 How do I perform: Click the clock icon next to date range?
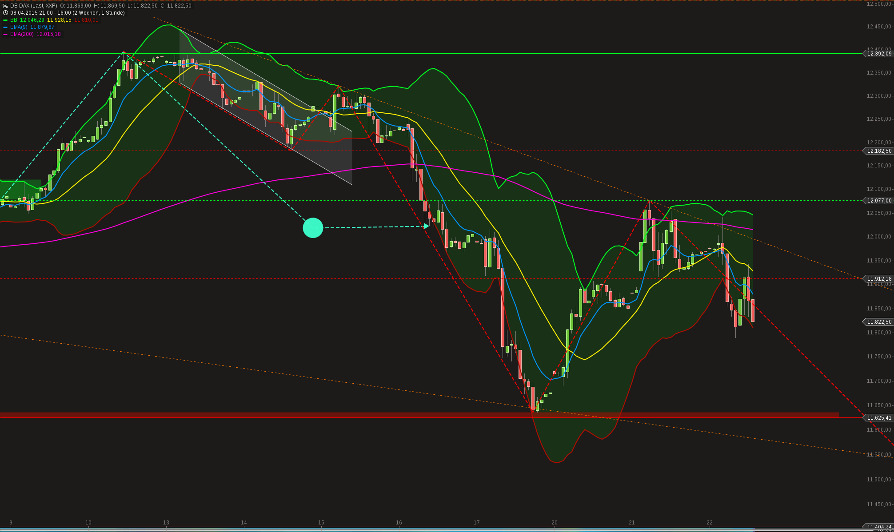pos(5,13)
